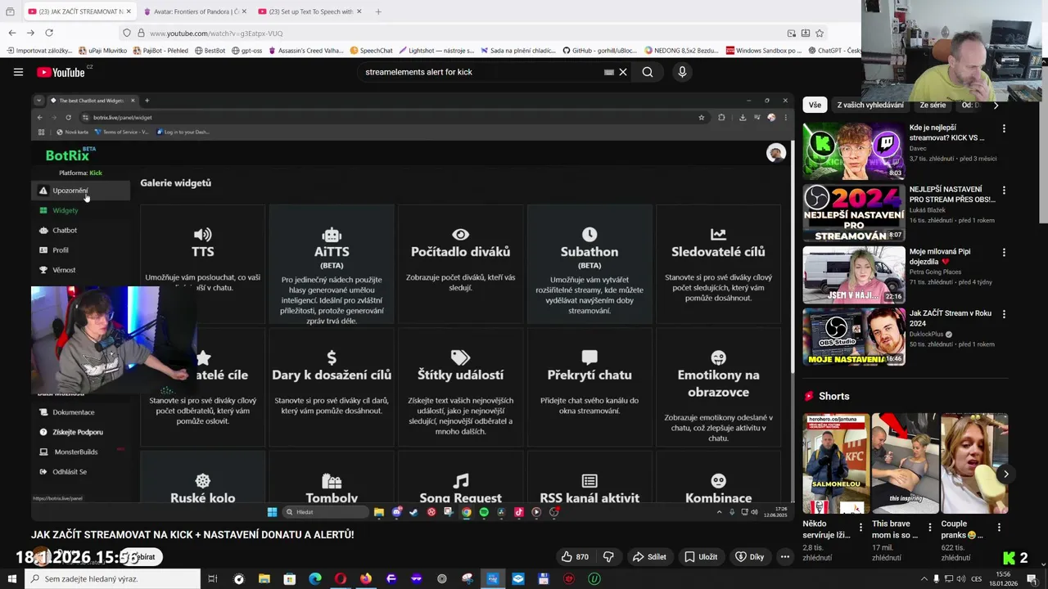Open options for Jak Začít Stream video

pyautogui.click(x=1004, y=314)
